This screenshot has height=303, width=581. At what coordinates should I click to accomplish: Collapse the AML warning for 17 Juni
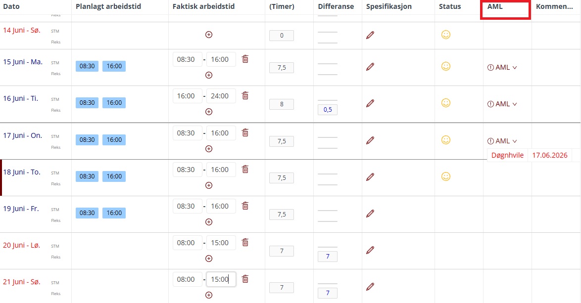[x=502, y=141]
